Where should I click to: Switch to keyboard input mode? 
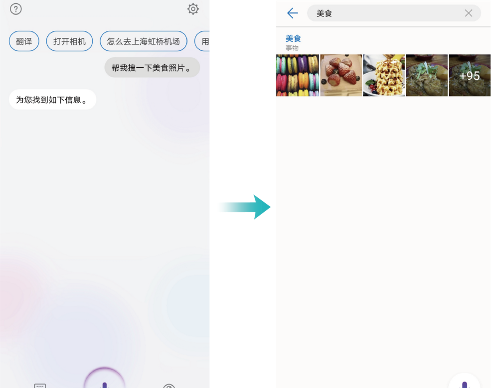40,385
